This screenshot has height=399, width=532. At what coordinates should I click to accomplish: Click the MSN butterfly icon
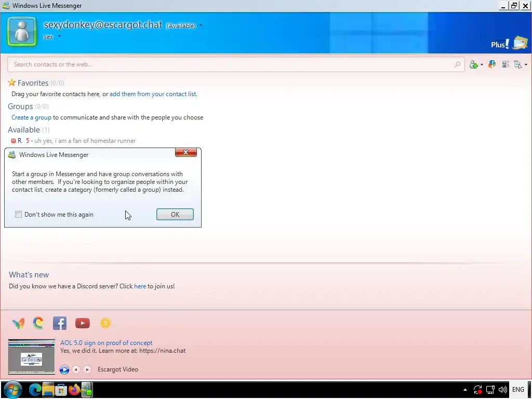click(18, 323)
